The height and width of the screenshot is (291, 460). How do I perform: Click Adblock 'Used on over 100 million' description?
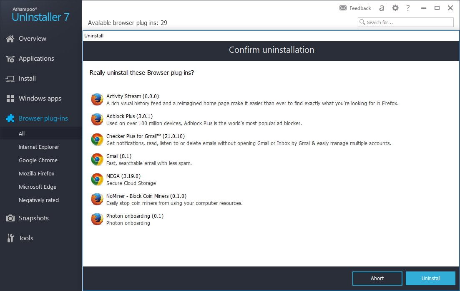(x=204, y=123)
